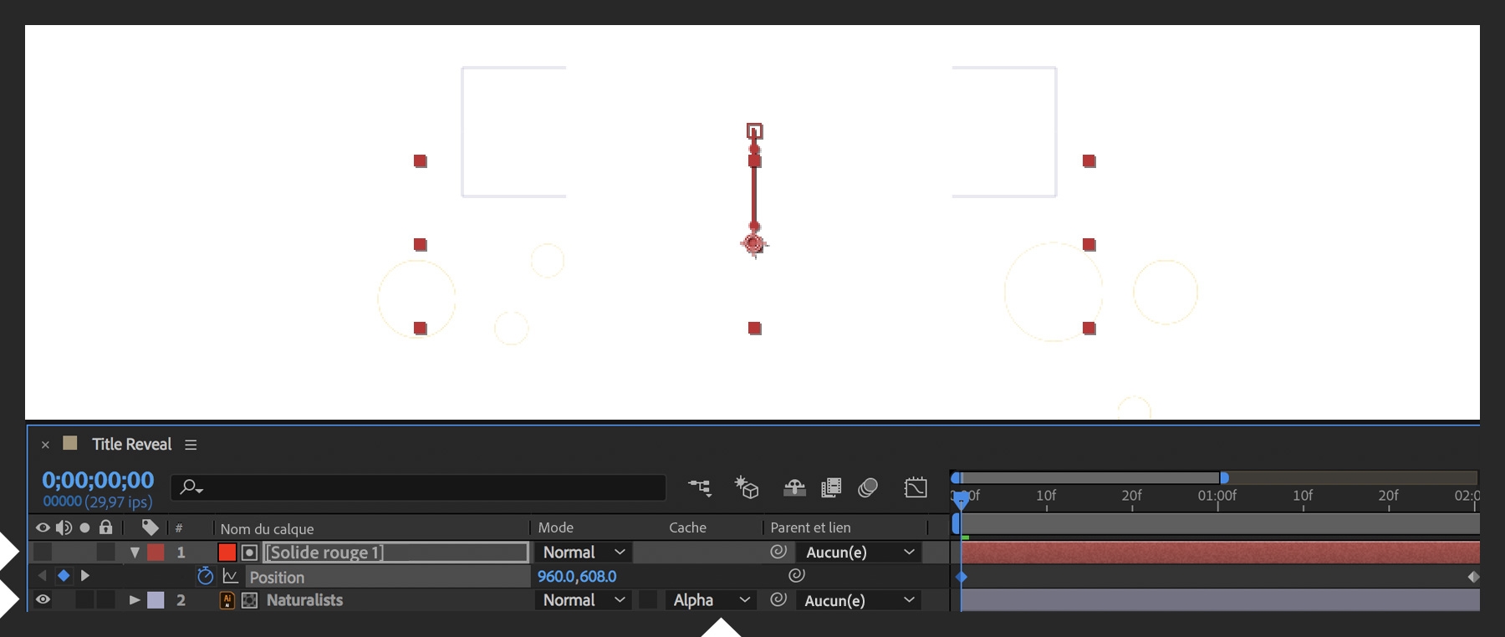Viewport: 1505px width, 637px height.
Task: Open blending mode dropdown for Naturalists
Action: [584, 599]
